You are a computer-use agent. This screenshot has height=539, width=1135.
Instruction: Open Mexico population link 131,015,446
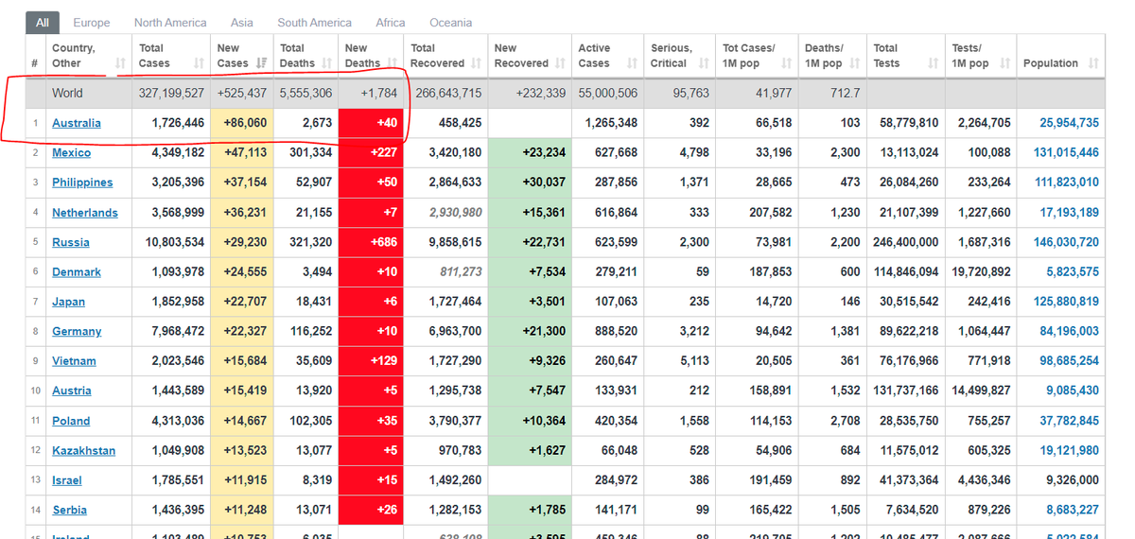coord(1066,152)
